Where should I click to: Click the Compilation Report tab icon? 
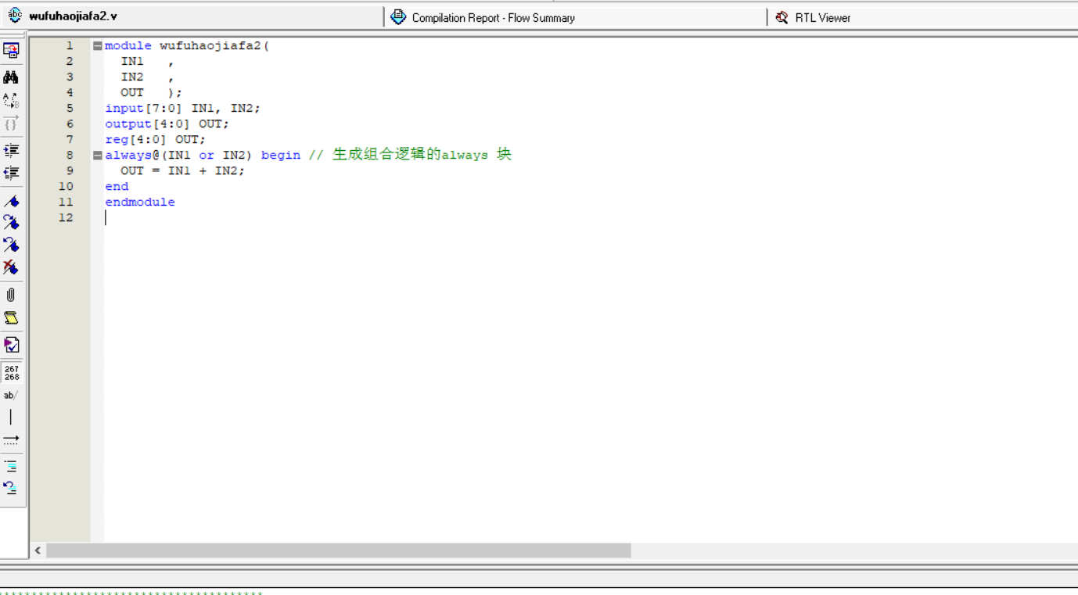click(398, 16)
